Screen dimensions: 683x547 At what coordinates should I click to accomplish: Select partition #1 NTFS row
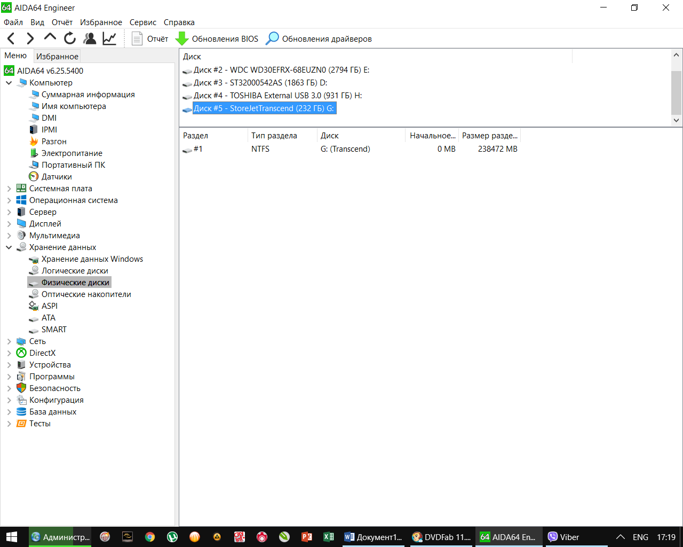point(350,149)
